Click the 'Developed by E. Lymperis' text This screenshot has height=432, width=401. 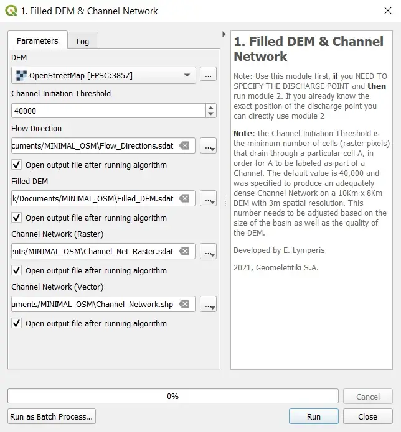pyautogui.click(x=279, y=250)
